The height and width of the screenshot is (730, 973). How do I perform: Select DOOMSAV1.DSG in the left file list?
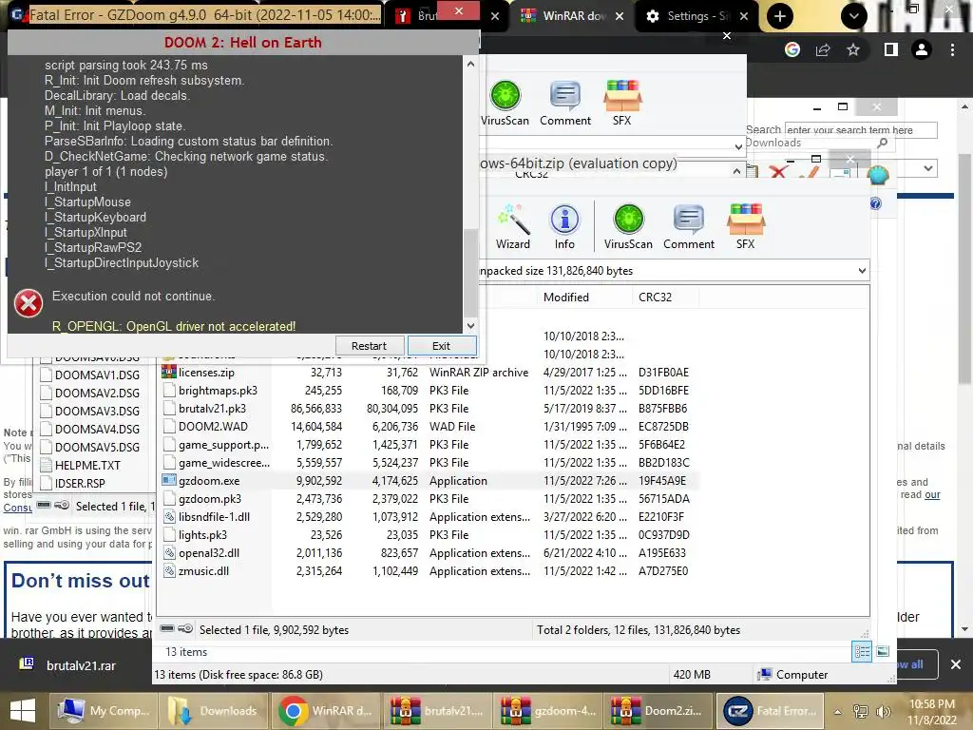click(x=90, y=375)
